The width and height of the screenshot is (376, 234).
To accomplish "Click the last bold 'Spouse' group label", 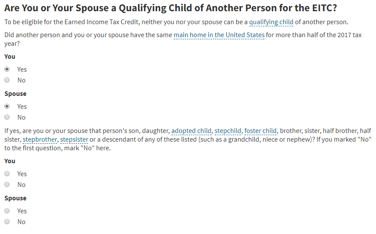I will tap(15, 198).
